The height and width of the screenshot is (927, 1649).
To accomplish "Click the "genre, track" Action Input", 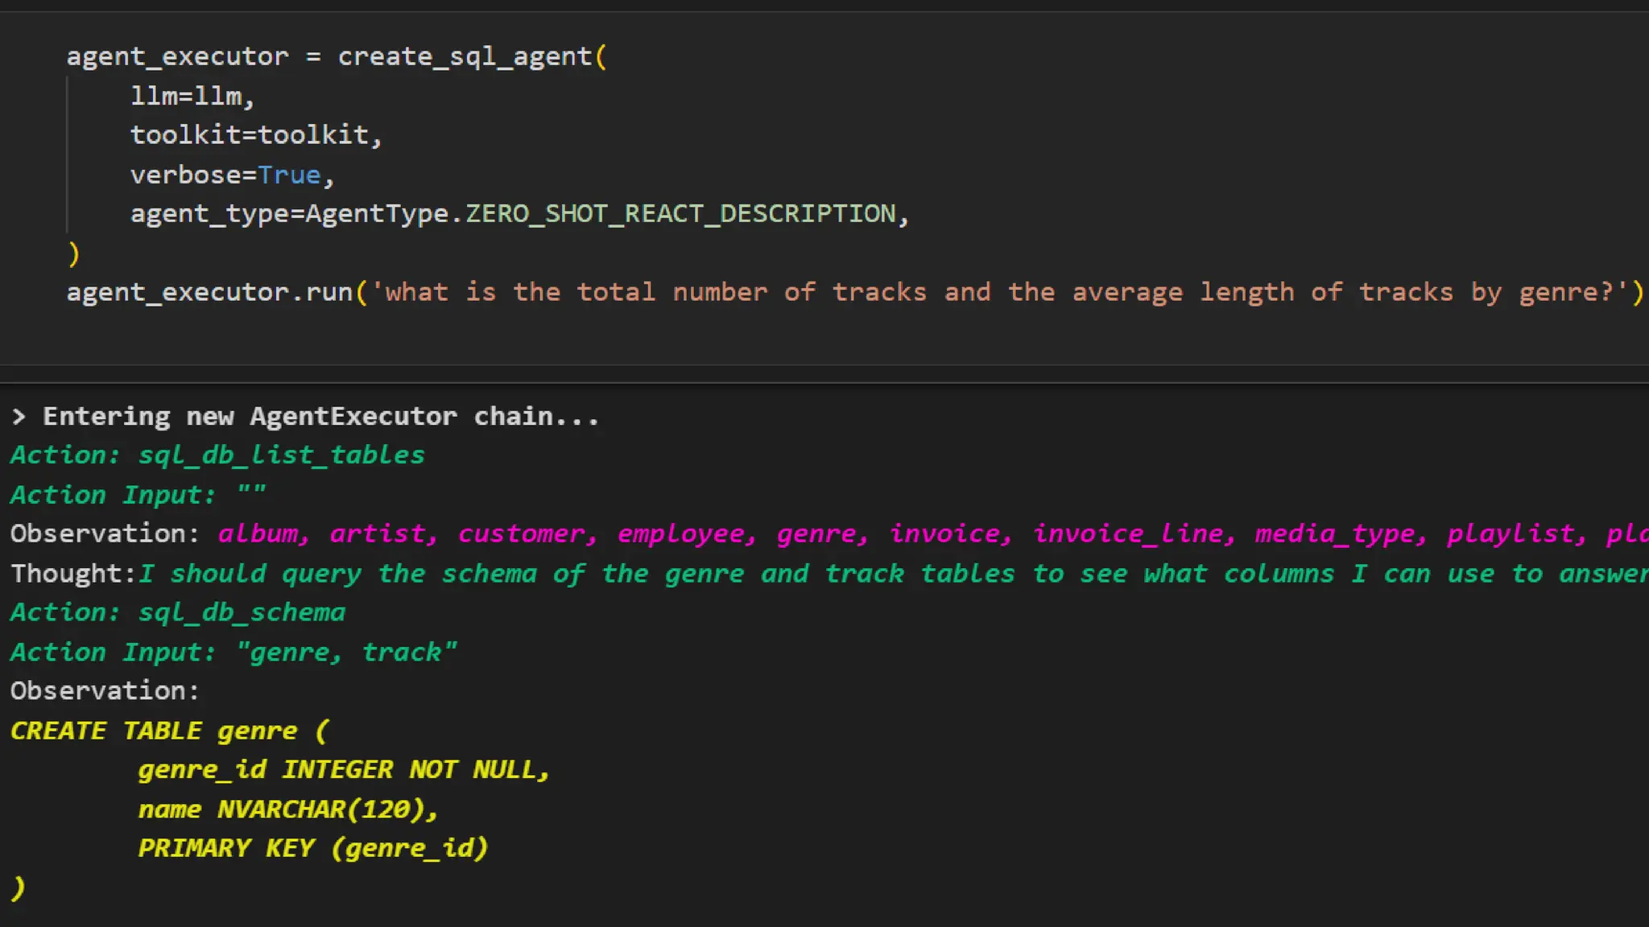I will click(346, 652).
